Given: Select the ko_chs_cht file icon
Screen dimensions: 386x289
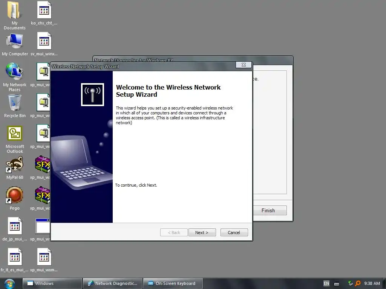Looking at the screenshot, I should (x=44, y=10).
